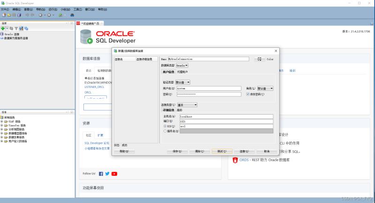The height and width of the screenshot is (203, 375).
Task: Open the YouTube icon next to Follow Us
Action: tap(114, 173)
